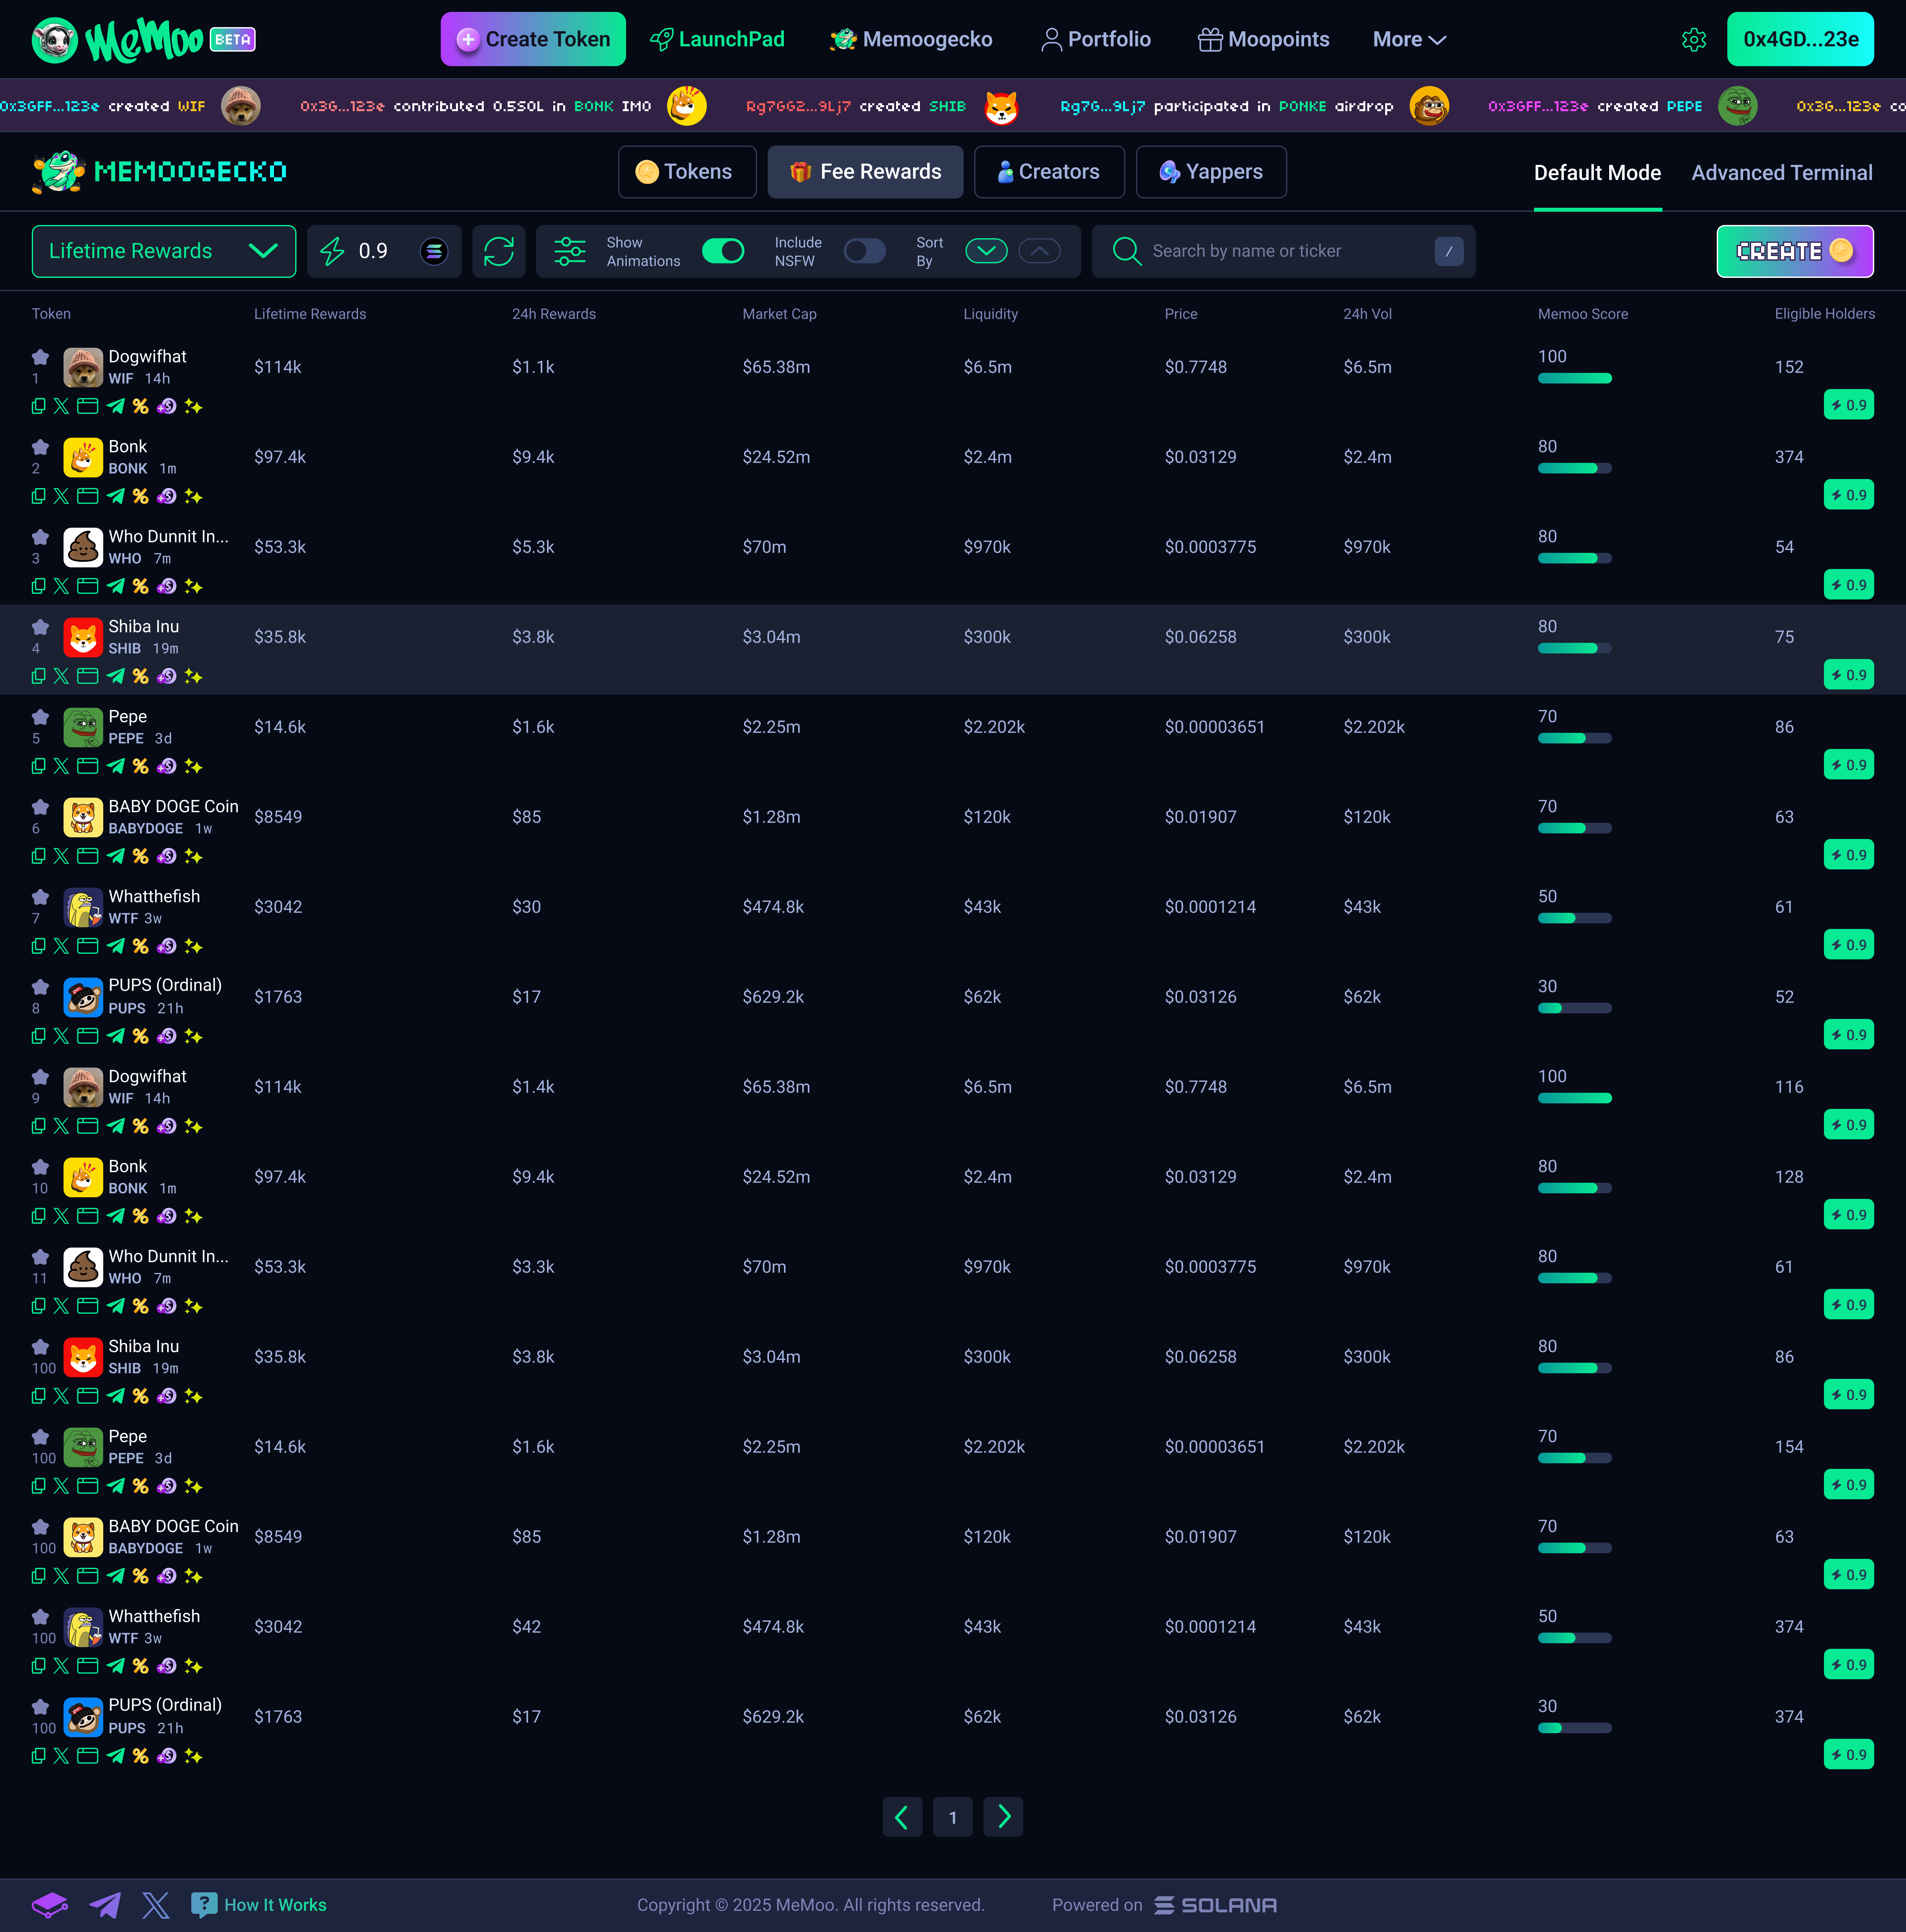This screenshot has height=1932, width=1906.
Task: Click percent icon on Whatthefish rank 7
Action: click(141, 946)
